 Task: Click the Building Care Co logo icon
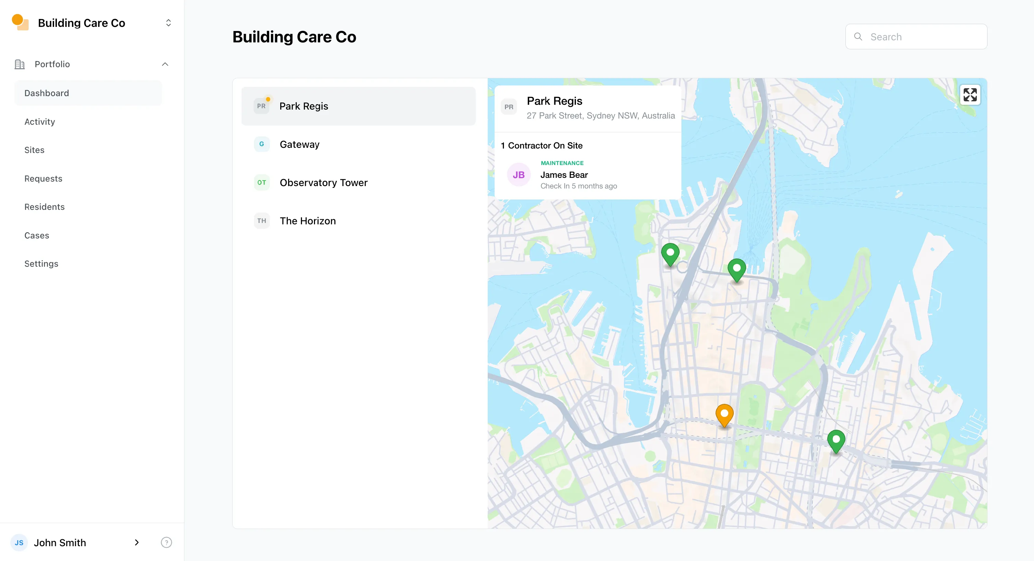20,22
